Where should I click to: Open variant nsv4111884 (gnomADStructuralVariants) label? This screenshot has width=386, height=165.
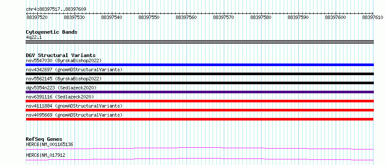(74, 106)
